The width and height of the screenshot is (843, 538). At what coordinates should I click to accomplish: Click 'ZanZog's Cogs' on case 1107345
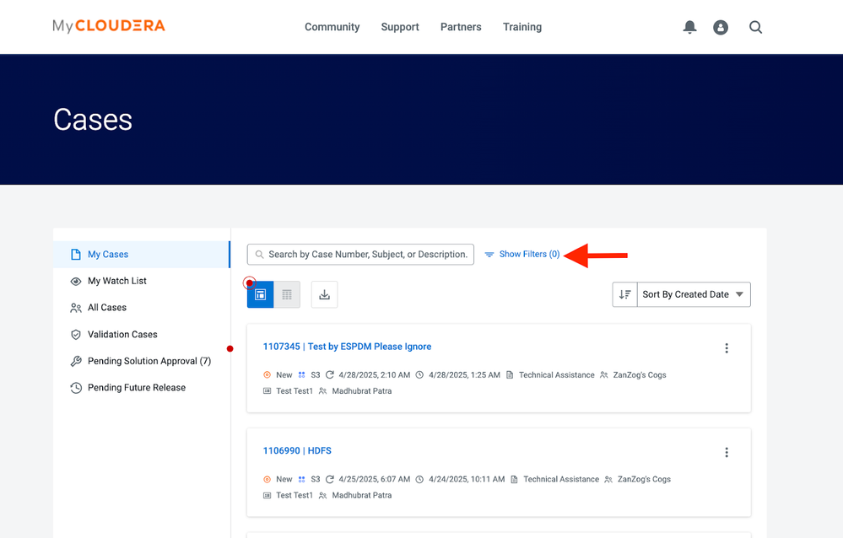click(x=640, y=375)
